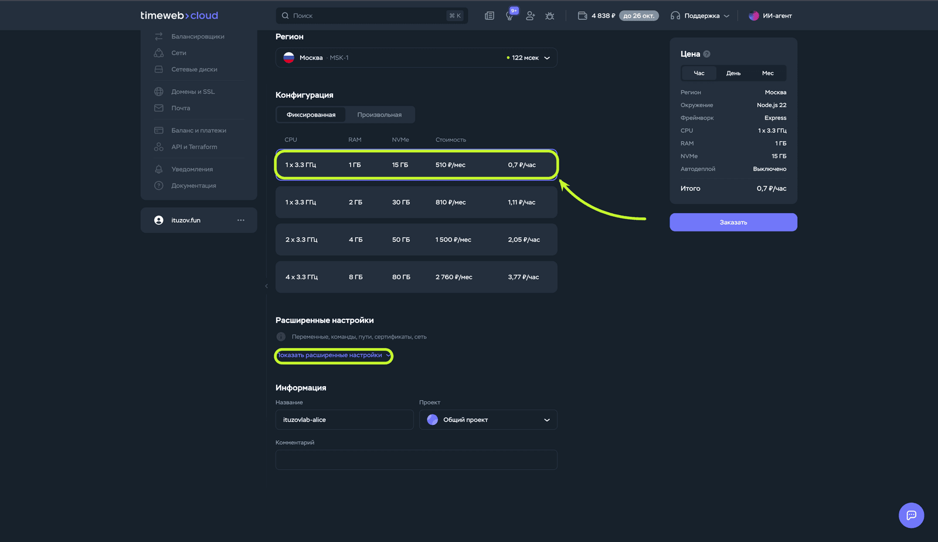Switch to the Фиксированная configuration tab
Screen dimensions: 938x542
click(311, 115)
